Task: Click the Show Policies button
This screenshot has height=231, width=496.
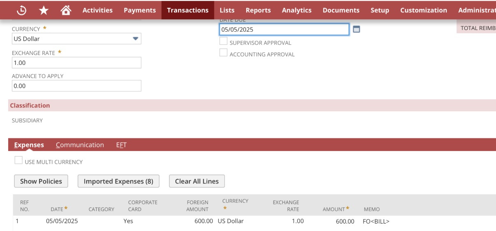Action: pyautogui.click(x=41, y=181)
